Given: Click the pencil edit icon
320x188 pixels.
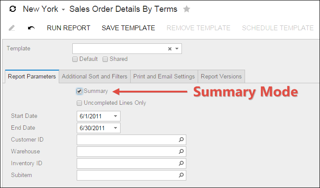Looking at the screenshot, I should (12, 28).
